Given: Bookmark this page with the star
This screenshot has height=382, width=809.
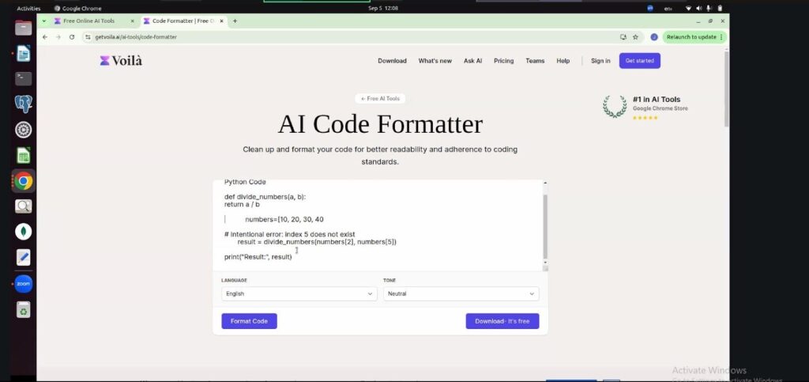Looking at the screenshot, I should pyautogui.click(x=636, y=37).
